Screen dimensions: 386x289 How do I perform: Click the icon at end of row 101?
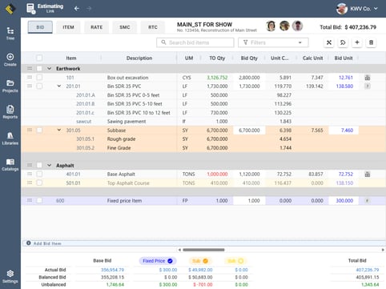click(368, 78)
